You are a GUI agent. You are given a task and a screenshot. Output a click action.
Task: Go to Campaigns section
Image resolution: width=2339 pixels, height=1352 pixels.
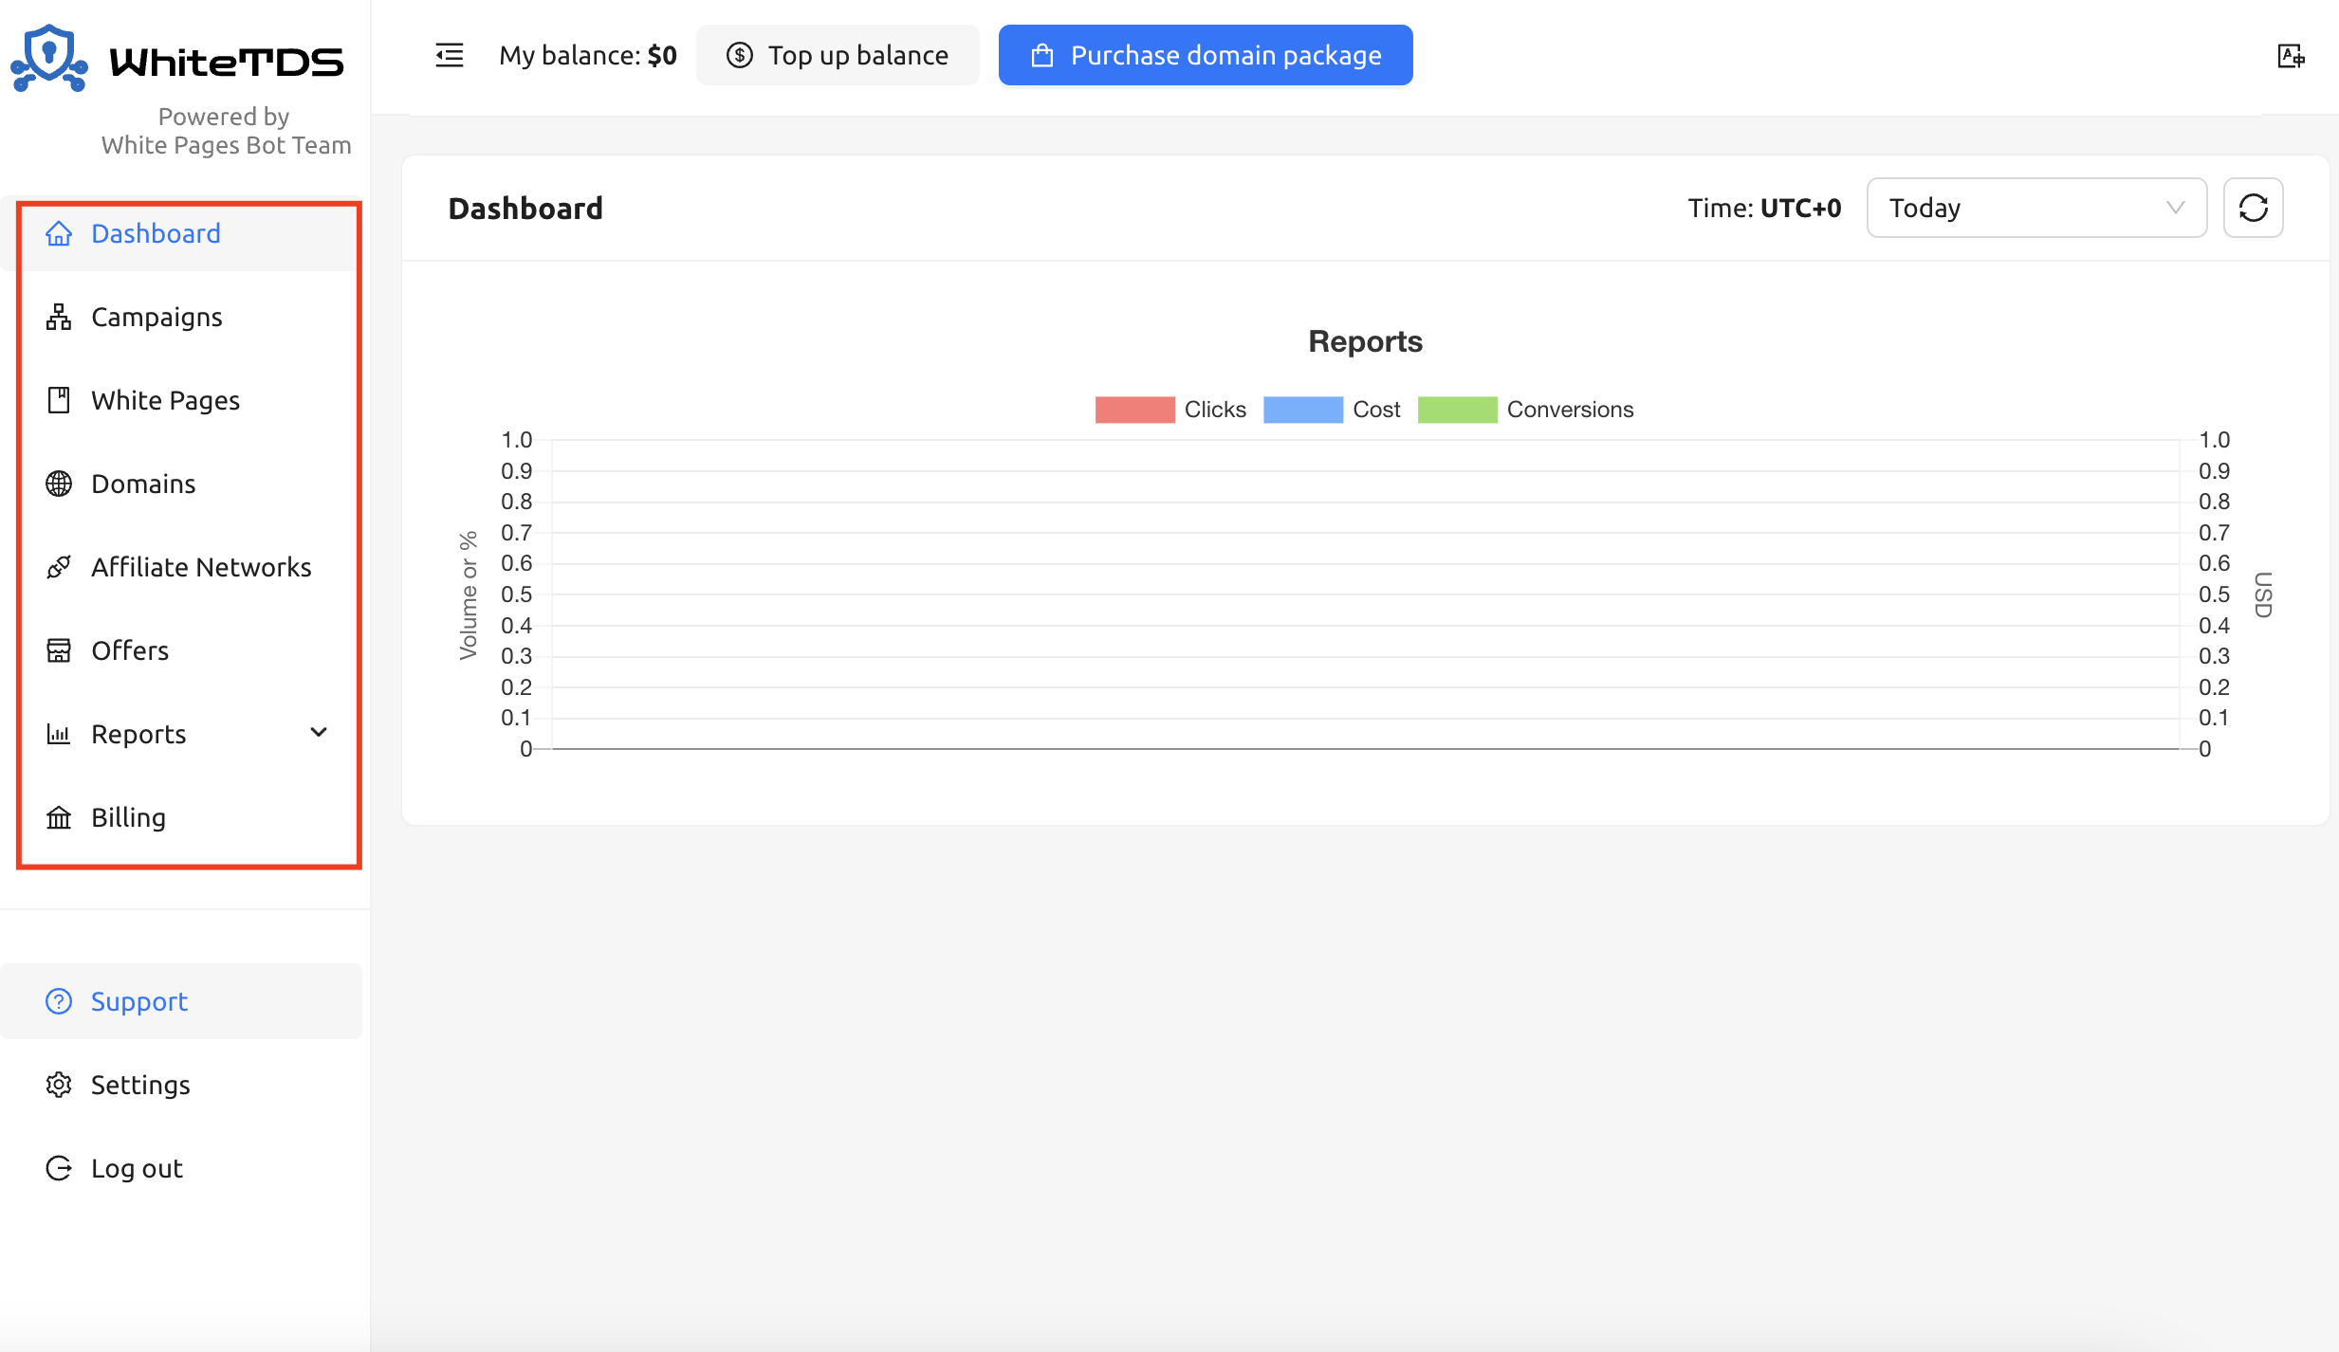tap(181, 317)
